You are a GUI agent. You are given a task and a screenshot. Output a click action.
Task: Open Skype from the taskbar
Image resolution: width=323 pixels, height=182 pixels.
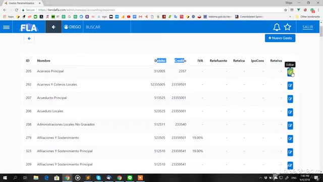pos(98,177)
